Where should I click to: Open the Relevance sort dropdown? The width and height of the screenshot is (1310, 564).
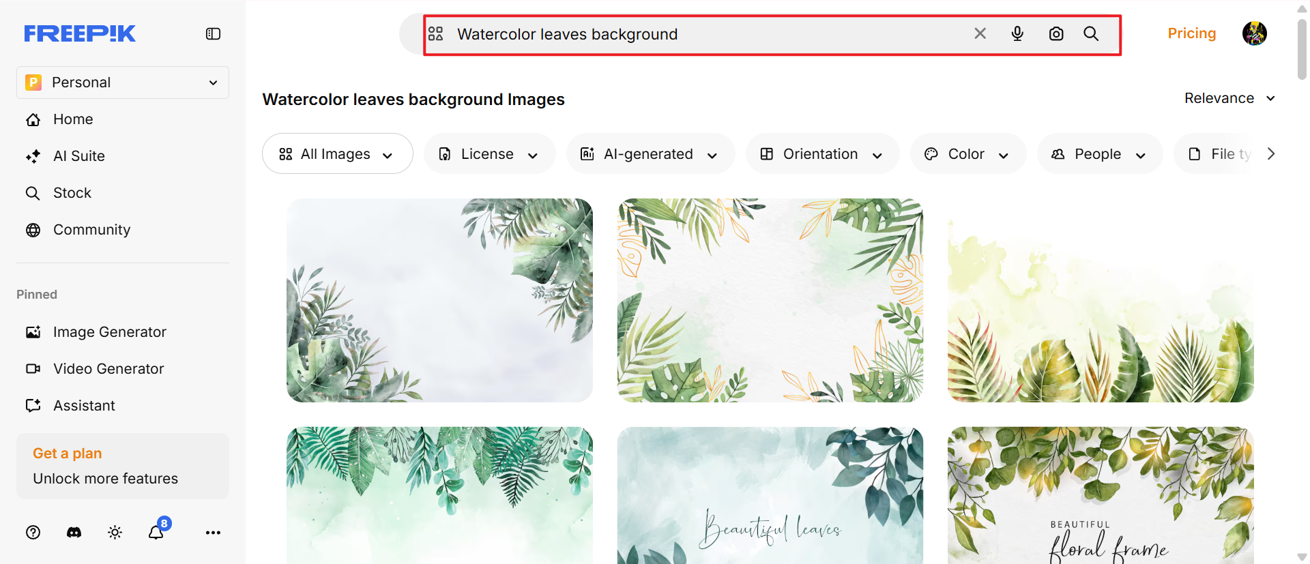pyautogui.click(x=1229, y=98)
